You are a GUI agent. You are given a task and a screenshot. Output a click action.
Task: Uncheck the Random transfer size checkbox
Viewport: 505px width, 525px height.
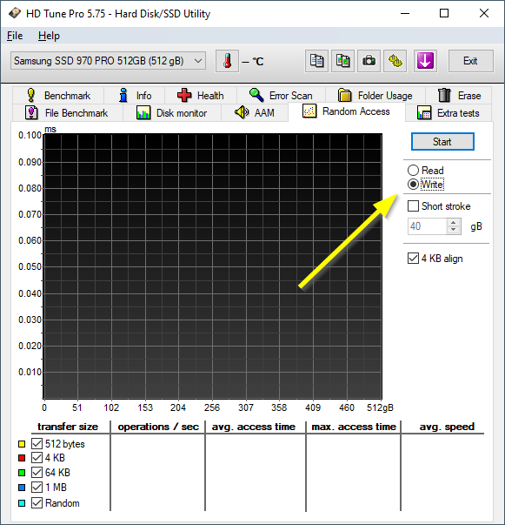coord(37,503)
